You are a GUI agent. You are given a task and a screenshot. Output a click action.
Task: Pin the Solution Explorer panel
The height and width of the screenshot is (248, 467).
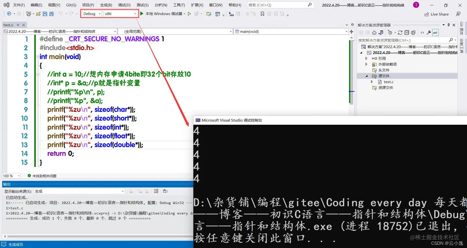[448, 25]
